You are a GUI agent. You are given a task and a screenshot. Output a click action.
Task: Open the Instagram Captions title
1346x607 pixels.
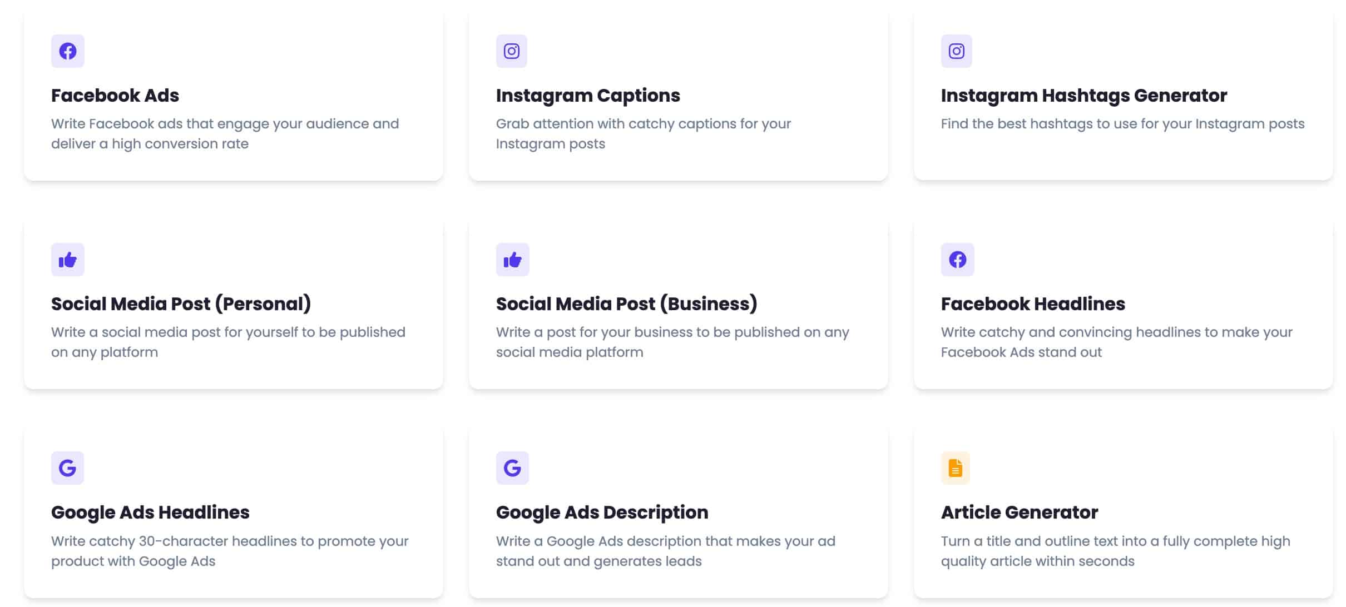[588, 96]
